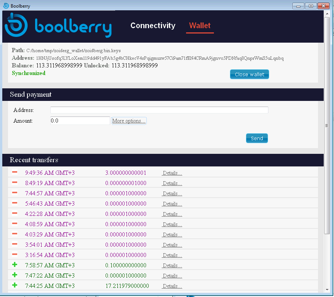
Task: Open Details for 4:22:28 AM transfer
Action: 172,214
